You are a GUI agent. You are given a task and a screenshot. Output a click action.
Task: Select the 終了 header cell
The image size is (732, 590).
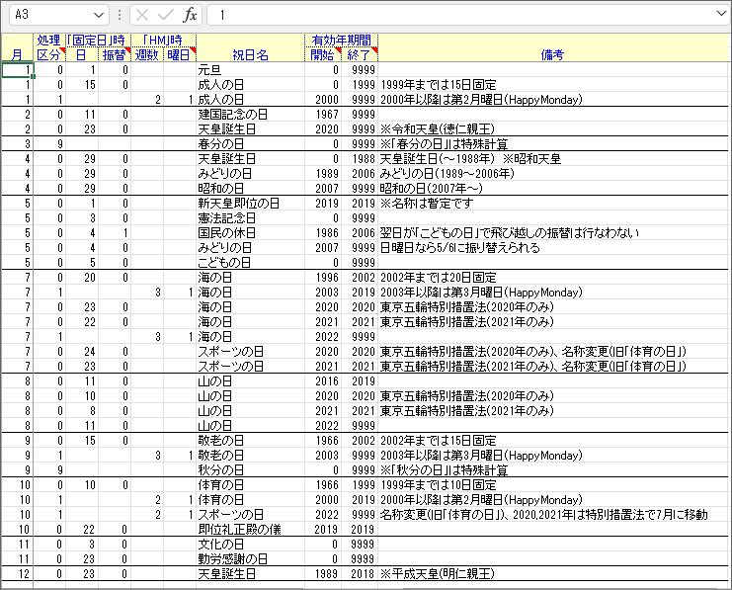(359, 54)
